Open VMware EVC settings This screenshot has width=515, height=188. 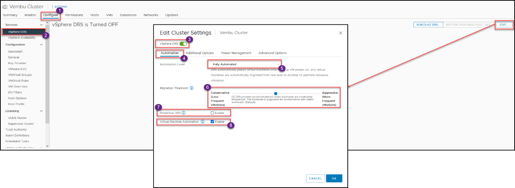17,69
